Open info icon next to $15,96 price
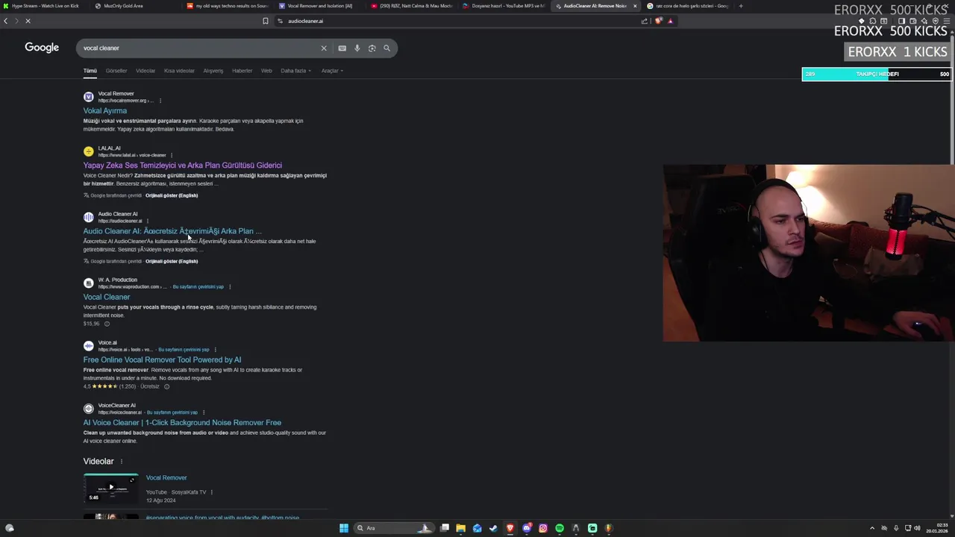 107,324
